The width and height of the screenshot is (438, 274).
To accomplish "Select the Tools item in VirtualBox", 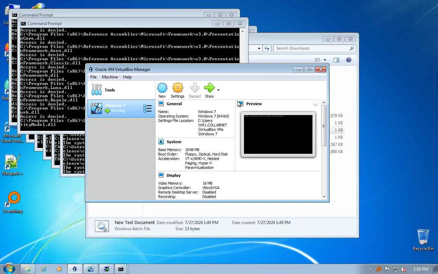I will [121, 90].
